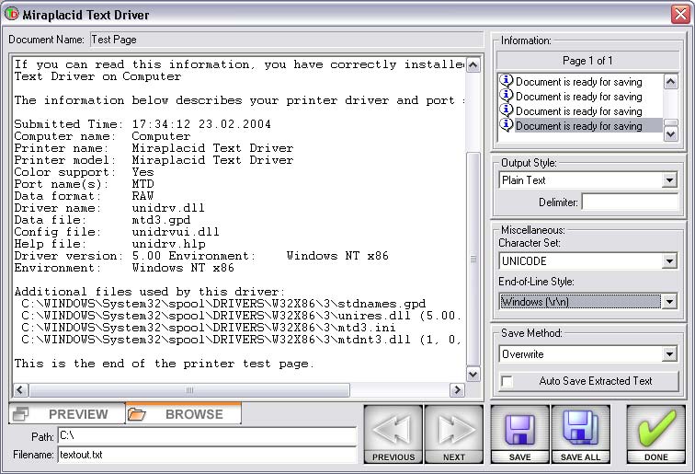The width and height of the screenshot is (695, 474).
Task: Click the 'Submitted Time: 17:34:12 23.02.2004' line
Action: [x=142, y=124]
